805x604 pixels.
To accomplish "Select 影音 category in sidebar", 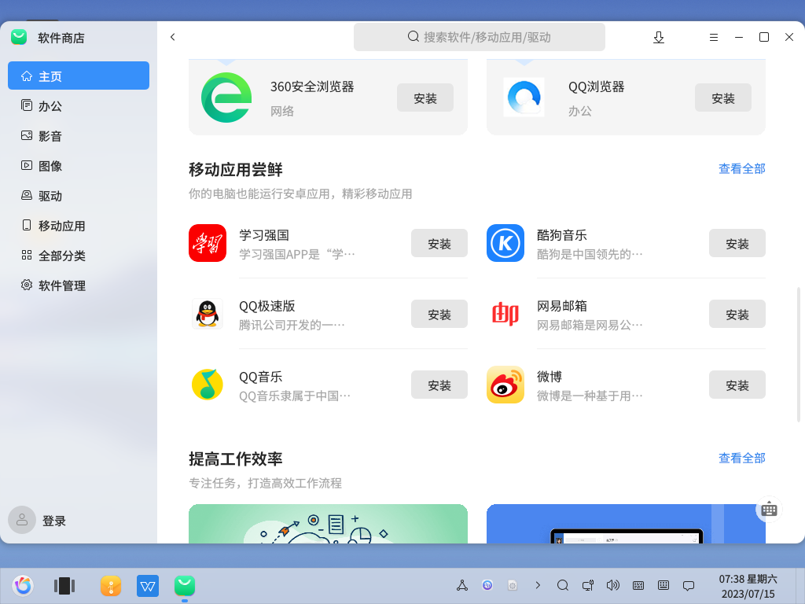I will (x=79, y=135).
